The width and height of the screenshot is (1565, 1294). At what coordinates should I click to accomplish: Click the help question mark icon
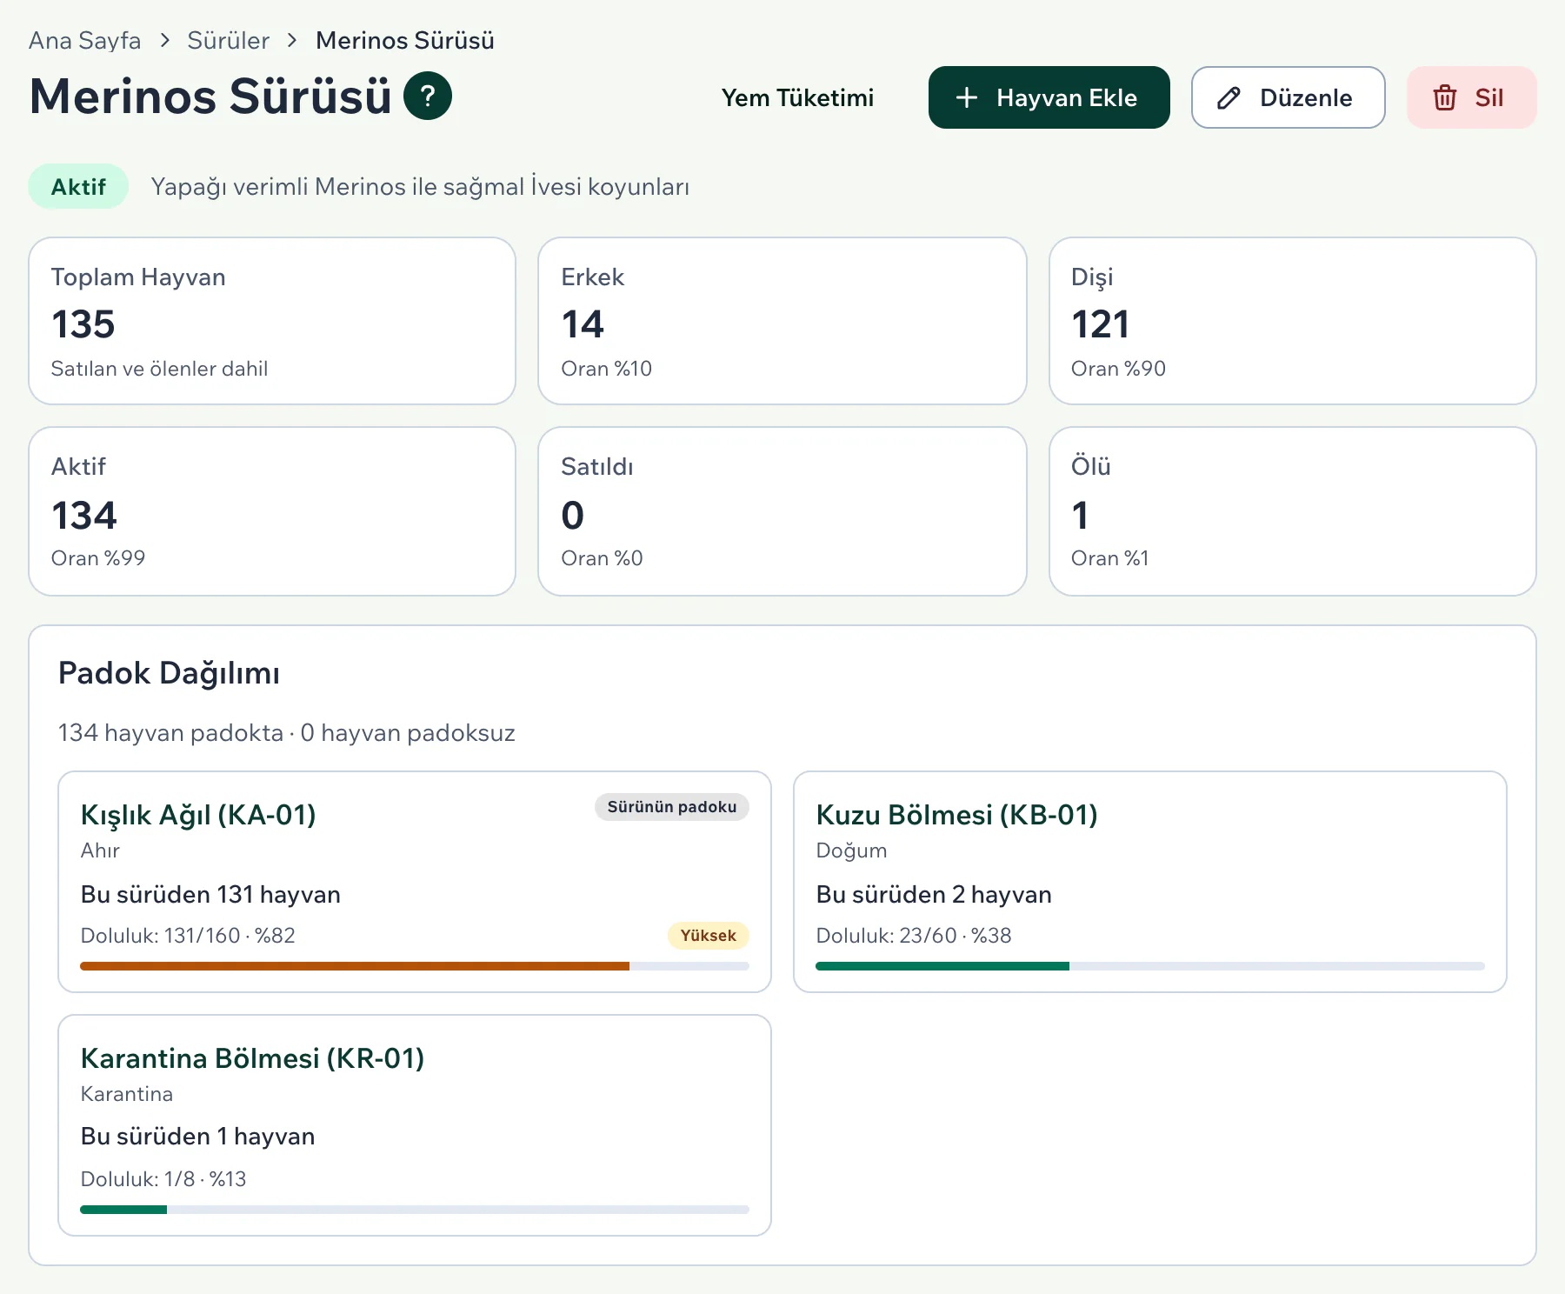[428, 96]
